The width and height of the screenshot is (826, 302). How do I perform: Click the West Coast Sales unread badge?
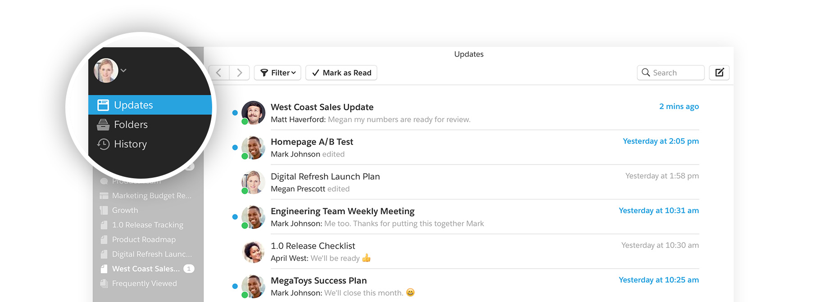coord(189,269)
